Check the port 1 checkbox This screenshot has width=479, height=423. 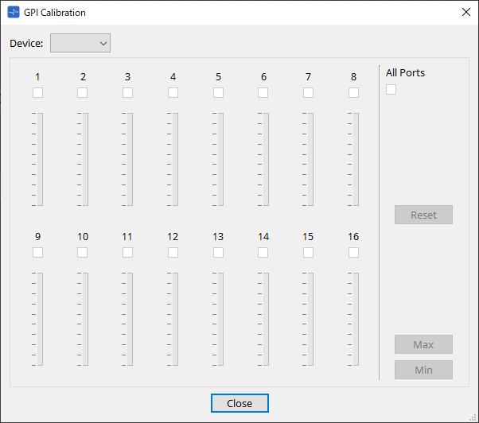click(x=38, y=92)
